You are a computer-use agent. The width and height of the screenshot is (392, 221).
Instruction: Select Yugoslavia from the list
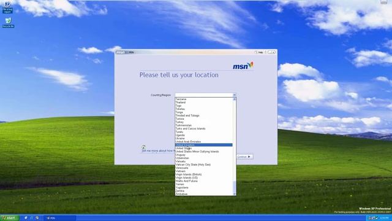[x=204, y=187]
